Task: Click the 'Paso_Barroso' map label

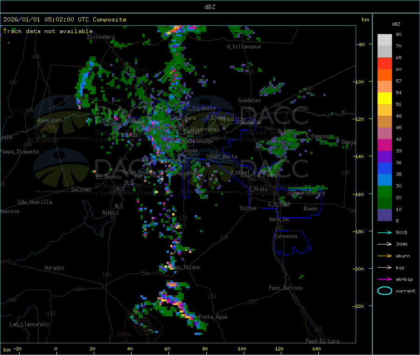Action: (x=286, y=288)
